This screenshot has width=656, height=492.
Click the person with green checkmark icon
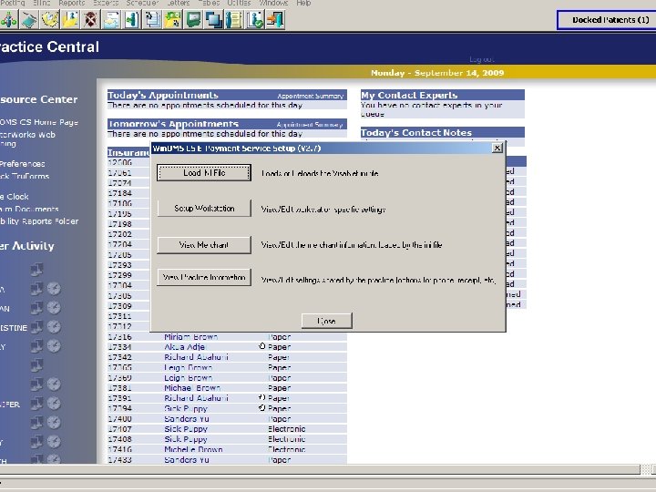tap(255, 20)
